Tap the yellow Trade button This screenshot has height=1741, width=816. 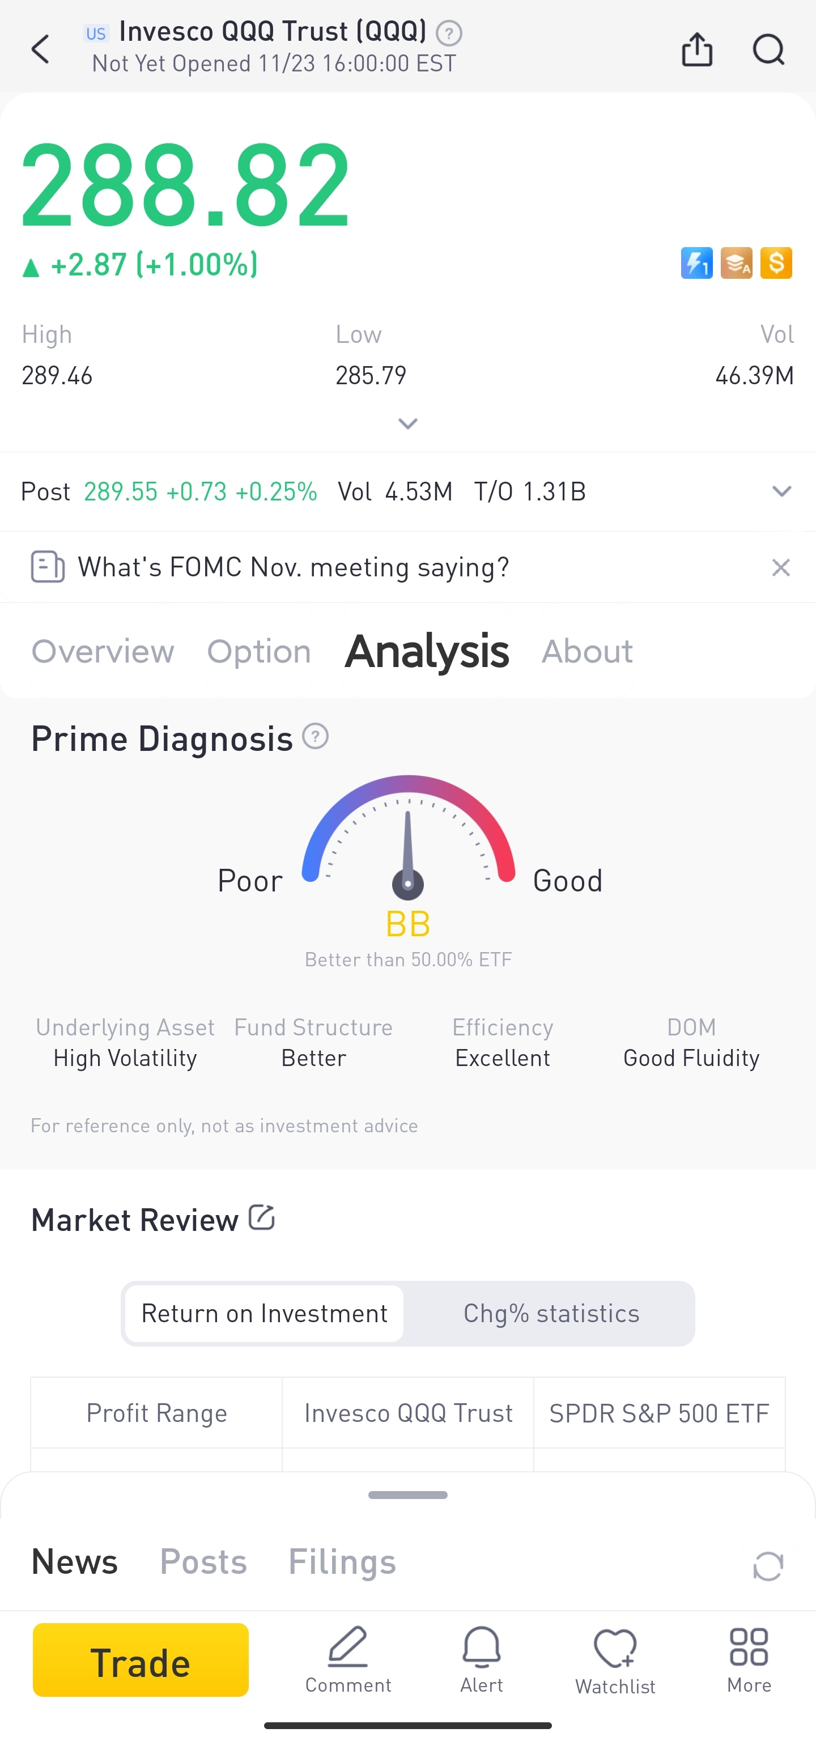point(141,1660)
